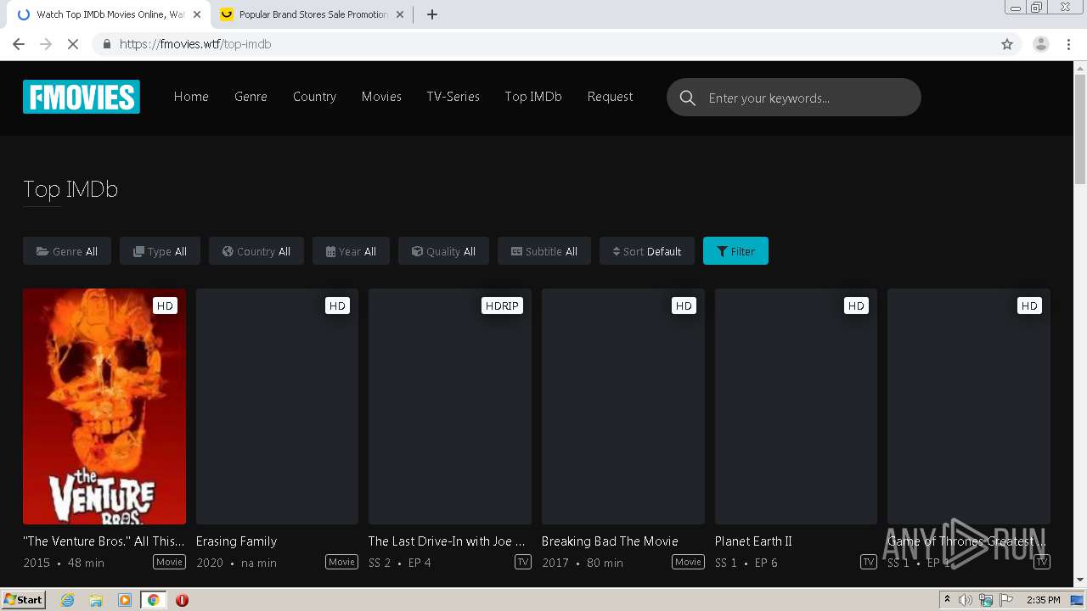Open The Last Drive-In with Joe title

tap(447, 541)
